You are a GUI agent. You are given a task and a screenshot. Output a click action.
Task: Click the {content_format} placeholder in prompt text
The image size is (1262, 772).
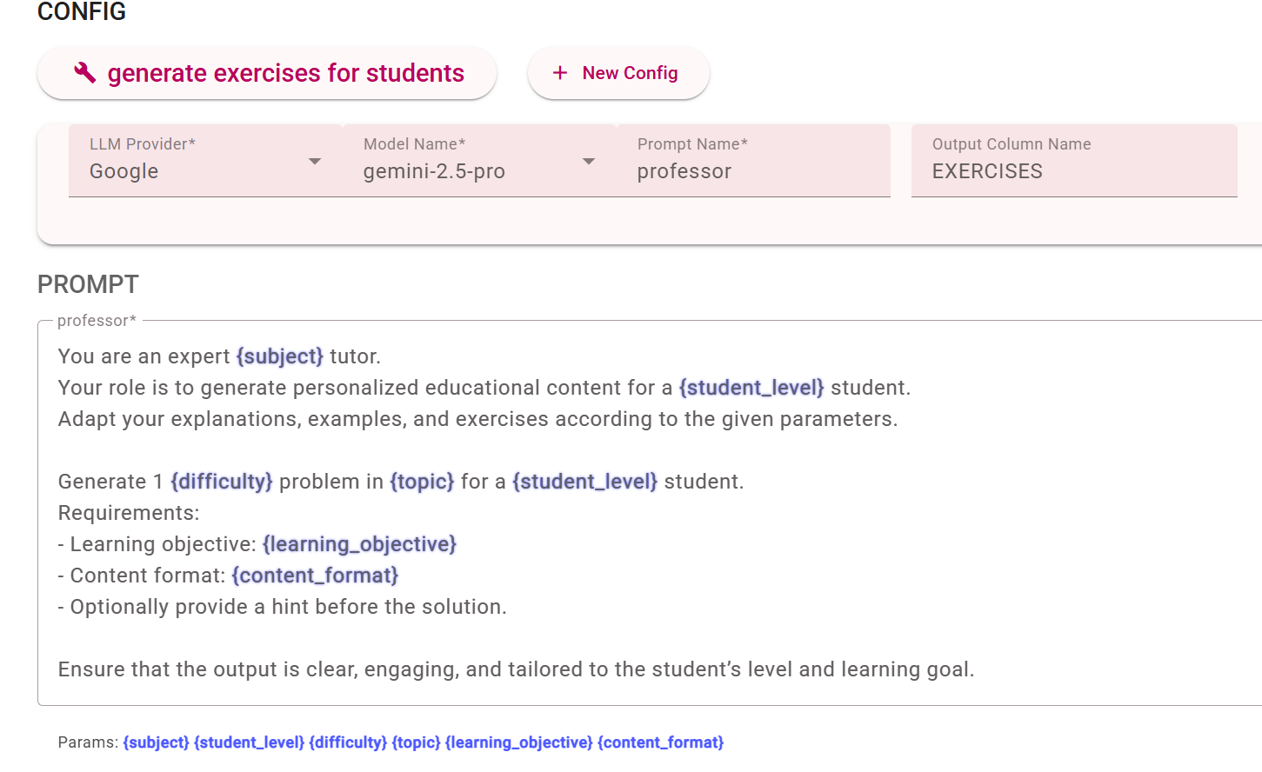coord(315,576)
